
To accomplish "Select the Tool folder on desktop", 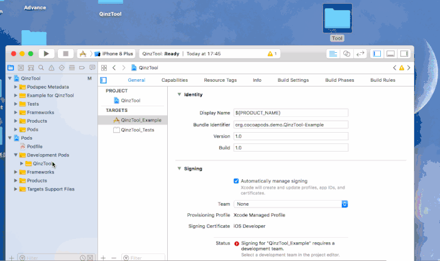I will pyautogui.click(x=338, y=23).
